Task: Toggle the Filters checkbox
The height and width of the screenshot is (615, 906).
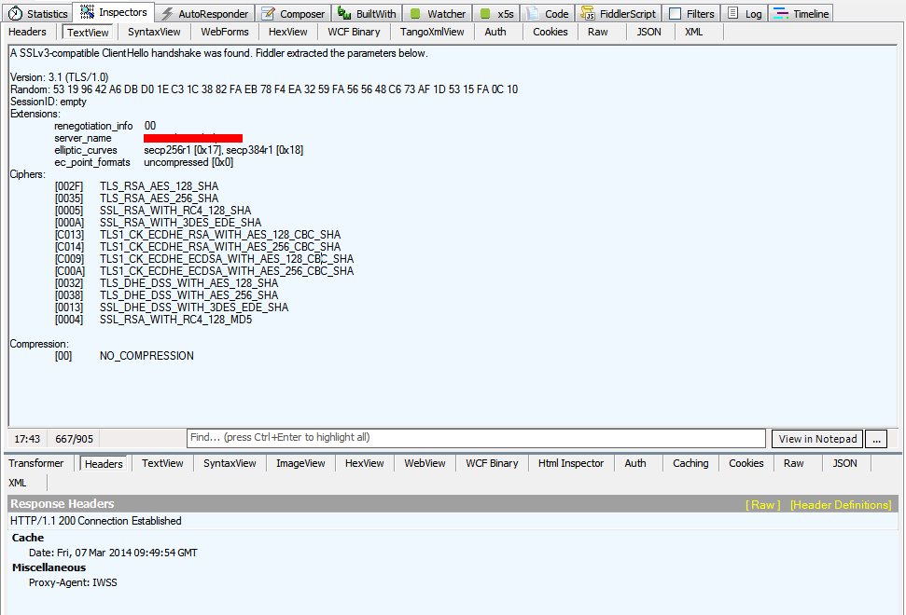Action: 676,14
